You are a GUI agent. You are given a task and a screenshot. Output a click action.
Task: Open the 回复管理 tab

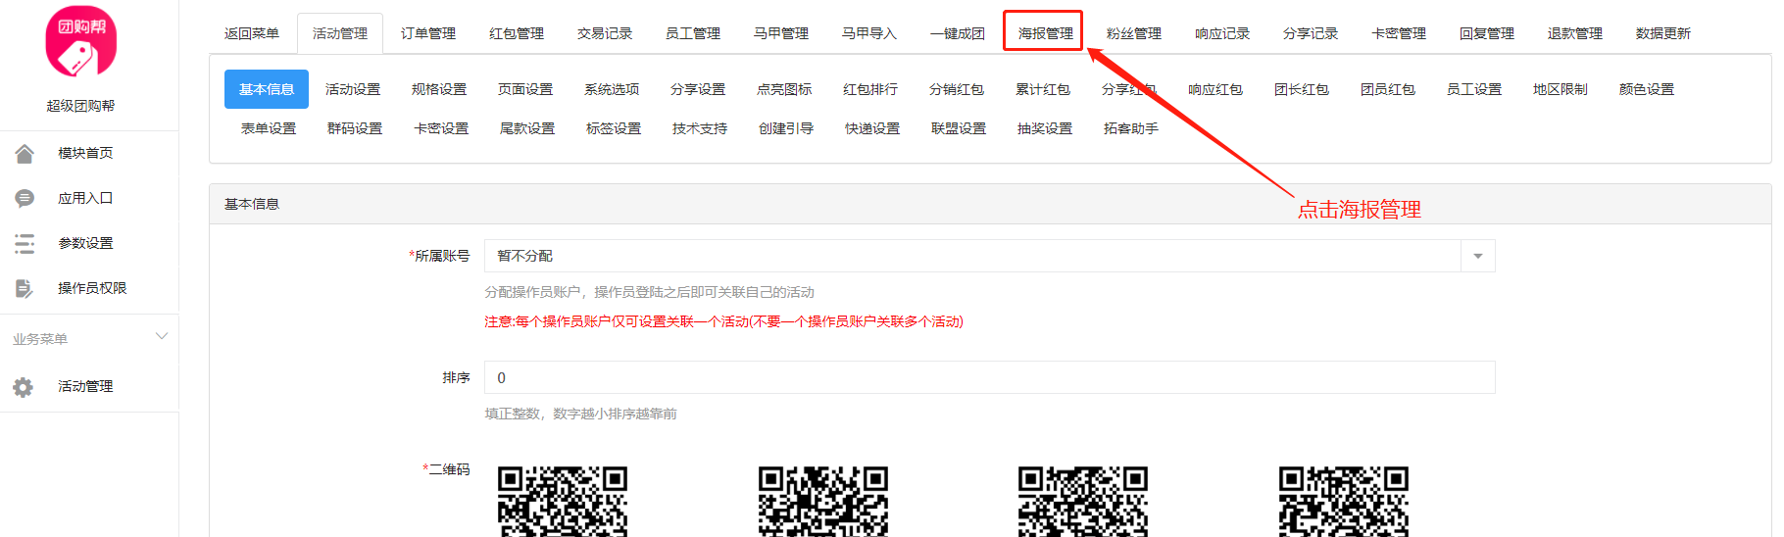(1487, 33)
